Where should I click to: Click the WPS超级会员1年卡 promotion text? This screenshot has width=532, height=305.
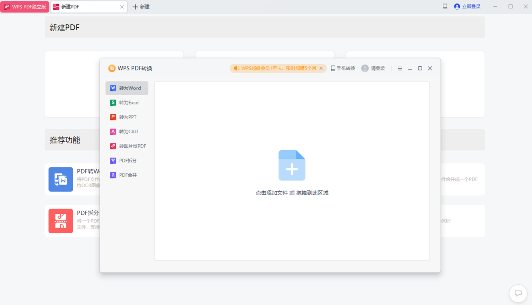[279, 69]
